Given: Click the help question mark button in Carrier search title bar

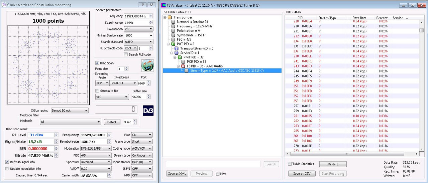Looking at the screenshot, I should 142,5.
